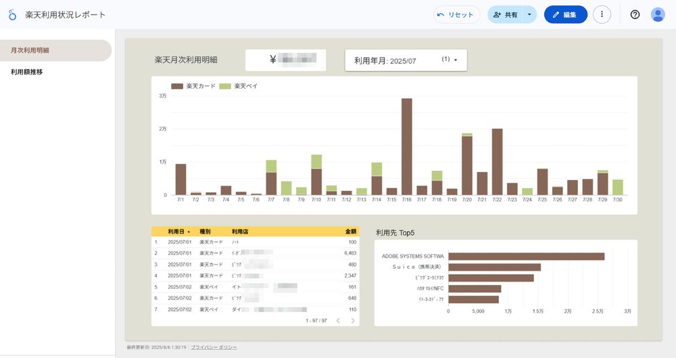Open the help question mark icon

(x=635, y=15)
